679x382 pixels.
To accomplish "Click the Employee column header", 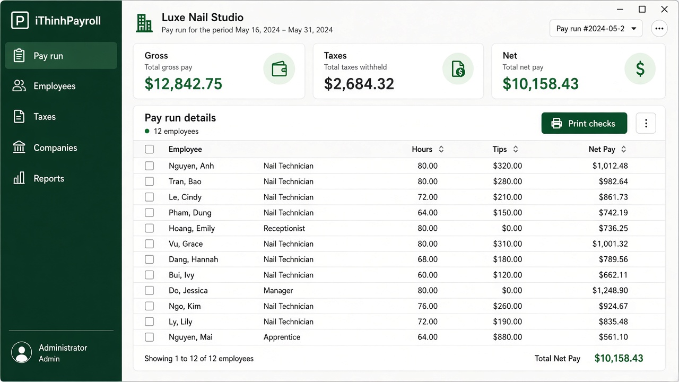I will coord(185,150).
